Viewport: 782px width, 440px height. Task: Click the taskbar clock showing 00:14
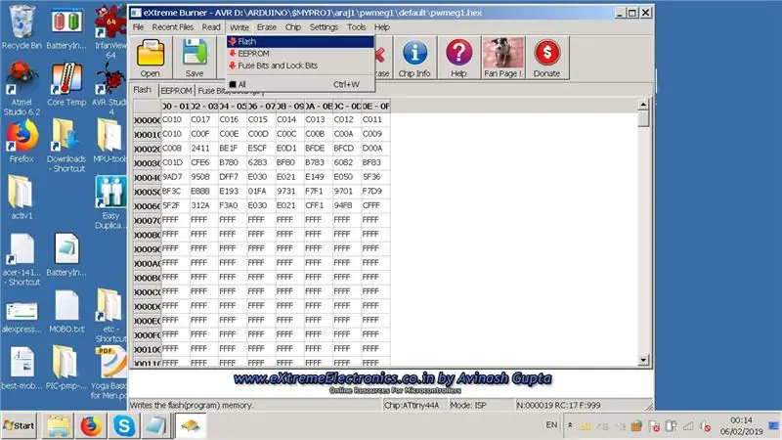pyautogui.click(x=741, y=426)
